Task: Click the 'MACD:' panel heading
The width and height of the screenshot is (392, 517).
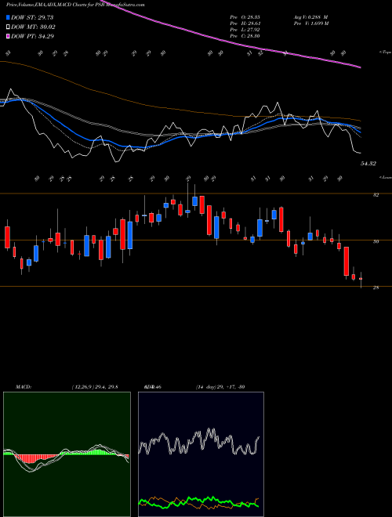Action: 23,387
